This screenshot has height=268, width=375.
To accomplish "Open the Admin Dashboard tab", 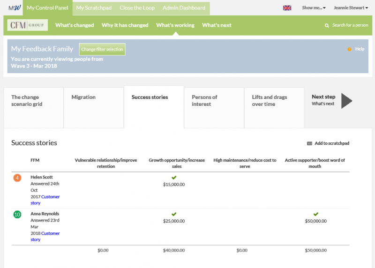I will 184,8.
